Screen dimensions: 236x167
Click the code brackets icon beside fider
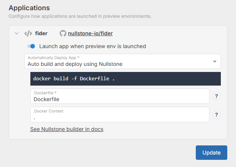[x=28, y=33]
